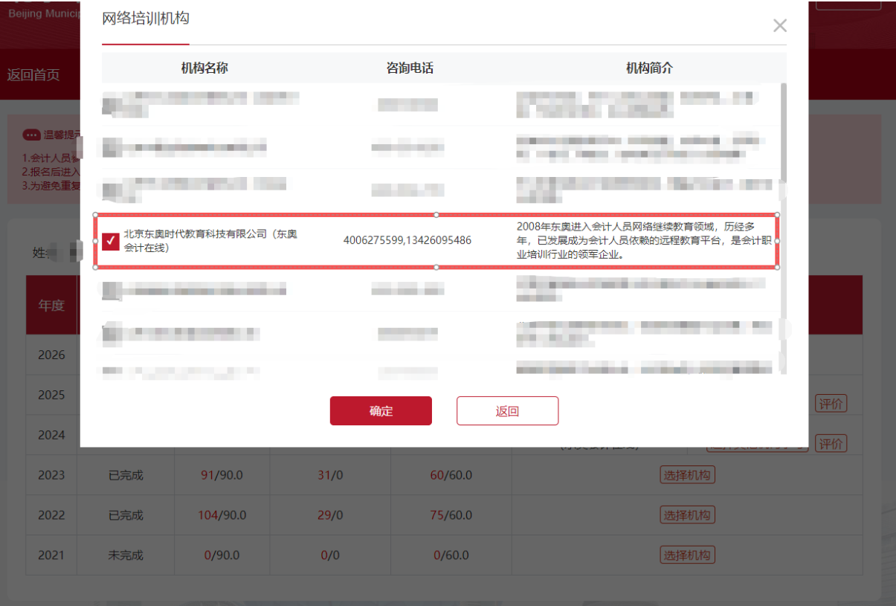Click 评价 in the 2024 row
The image size is (896, 606).
pyautogui.click(x=831, y=444)
